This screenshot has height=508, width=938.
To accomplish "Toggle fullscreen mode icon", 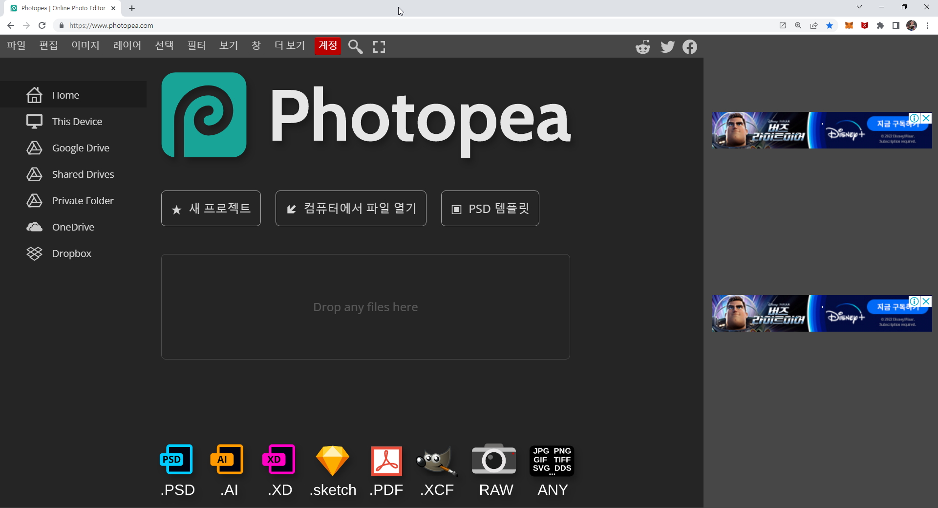I will [x=379, y=47].
